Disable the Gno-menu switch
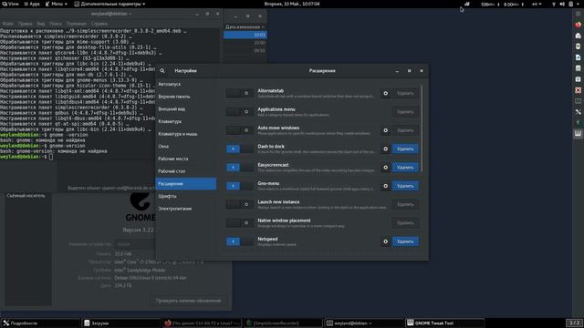This screenshot has width=584, height=328. [x=239, y=186]
